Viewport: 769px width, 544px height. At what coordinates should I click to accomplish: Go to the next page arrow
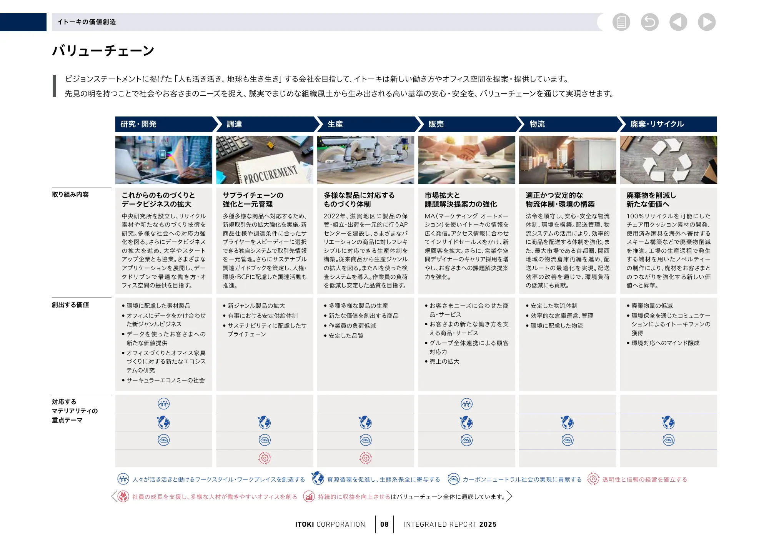[x=707, y=22]
